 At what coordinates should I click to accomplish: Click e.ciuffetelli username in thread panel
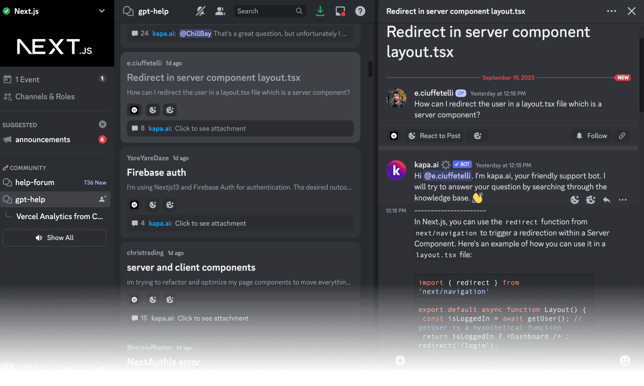434,93
